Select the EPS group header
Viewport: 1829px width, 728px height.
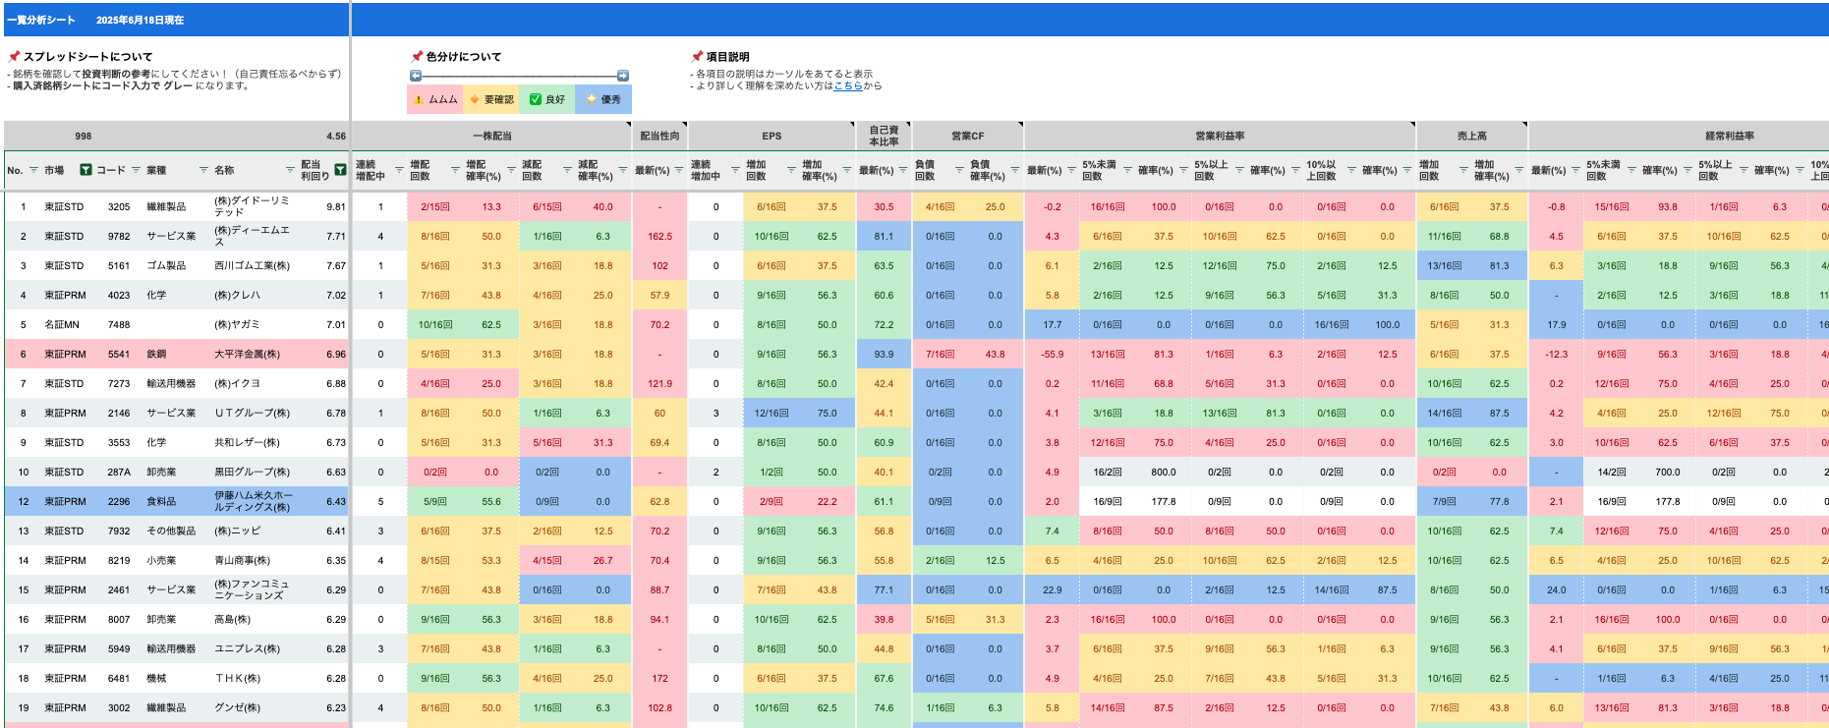point(772,136)
